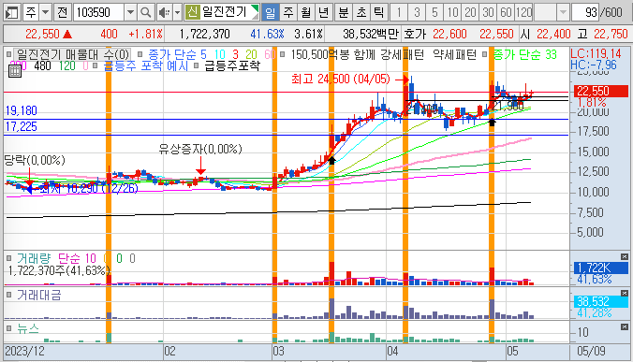This screenshot has width=633, height=362.
Task: Click the 당락 event marker arrow
Action: click(29, 177)
